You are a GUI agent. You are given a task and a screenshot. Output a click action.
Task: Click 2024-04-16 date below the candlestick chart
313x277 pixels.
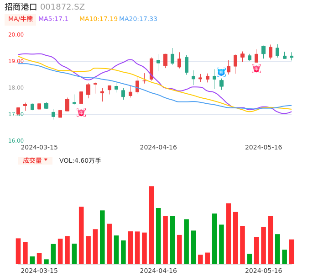158,147
